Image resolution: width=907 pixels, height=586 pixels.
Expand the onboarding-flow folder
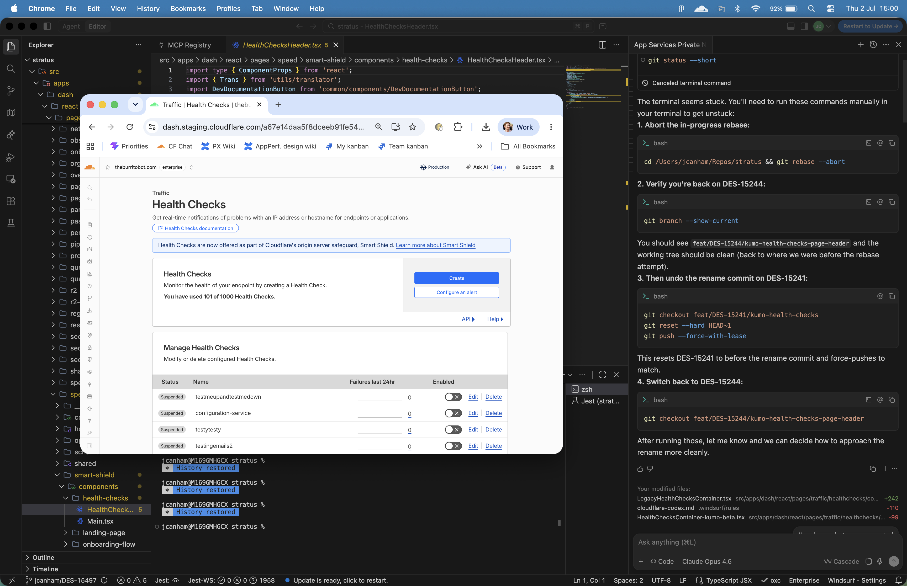click(65, 544)
